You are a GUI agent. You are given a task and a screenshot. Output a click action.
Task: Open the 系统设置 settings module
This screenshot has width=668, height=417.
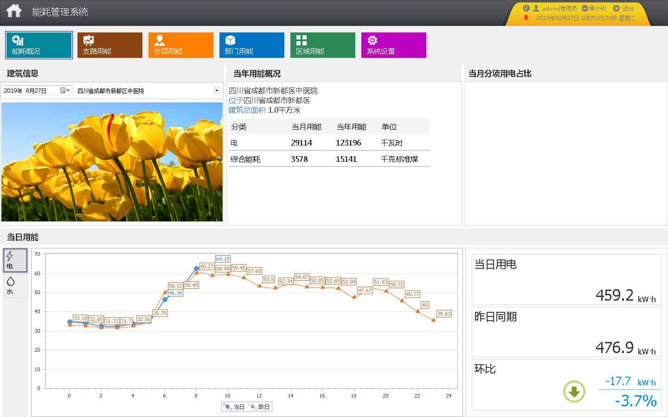(x=393, y=45)
